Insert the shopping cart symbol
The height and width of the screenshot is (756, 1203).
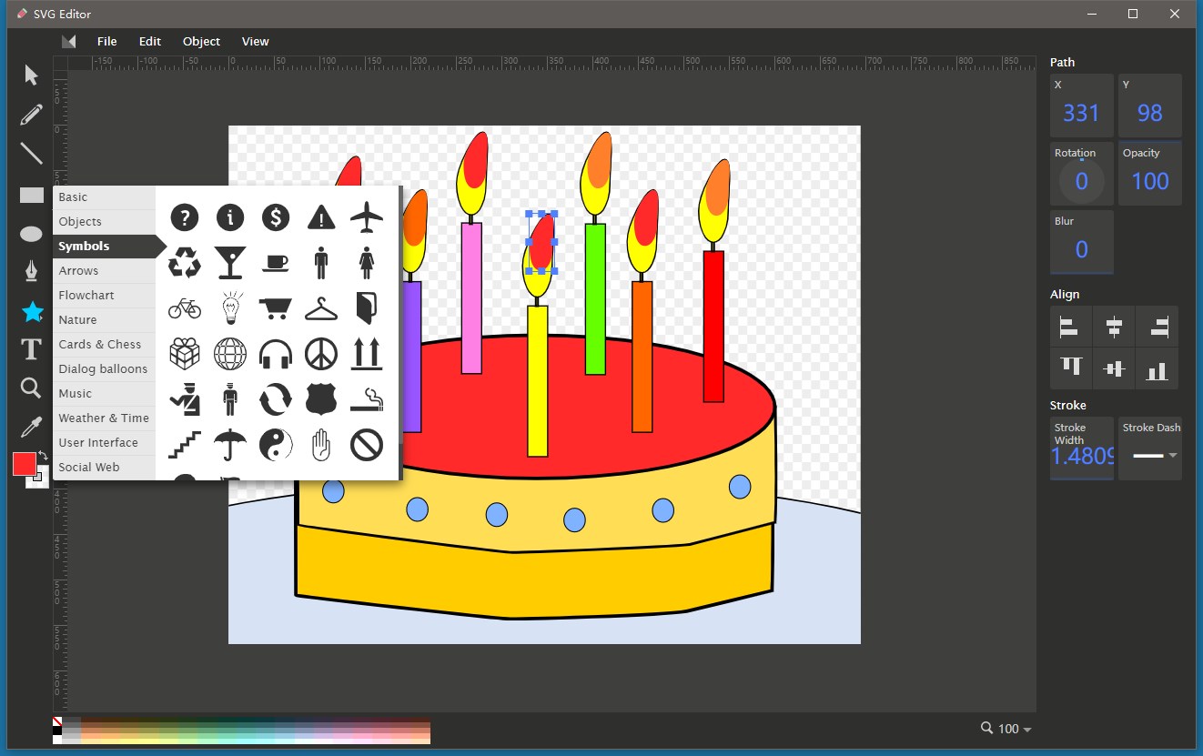tap(275, 307)
